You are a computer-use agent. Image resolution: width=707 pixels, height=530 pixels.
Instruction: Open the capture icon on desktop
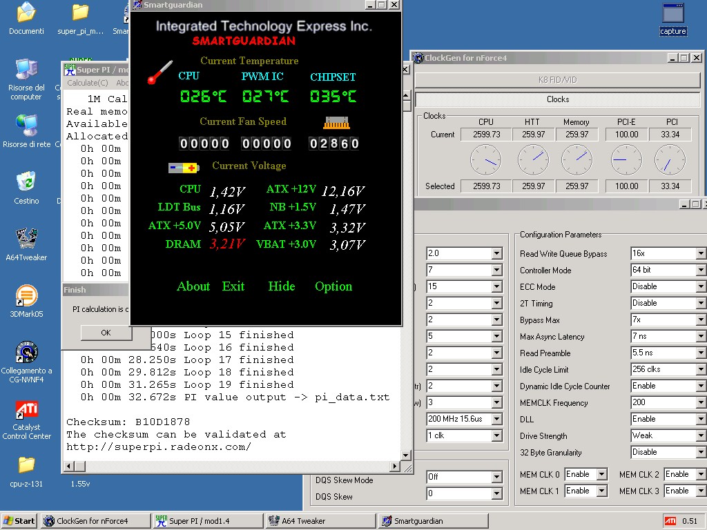pyautogui.click(x=672, y=14)
